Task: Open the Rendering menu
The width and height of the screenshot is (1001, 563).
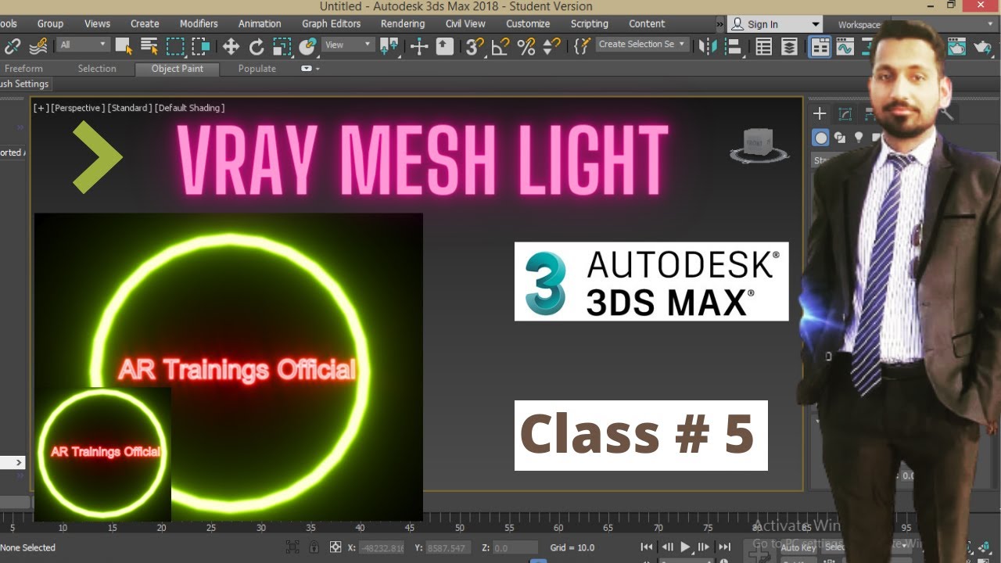Action: [x=403, y=23]
